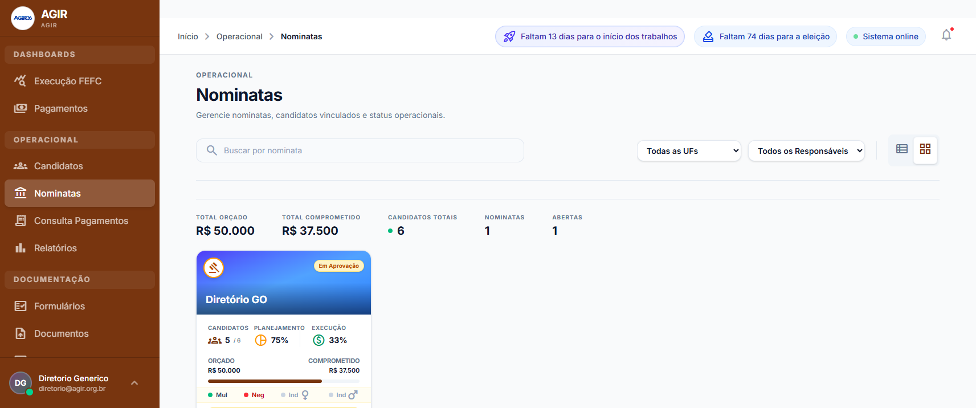Click 'Faltam 74 dias para a eleição' badge
Screen dimensions: 976x408
(x=765, y=36)
